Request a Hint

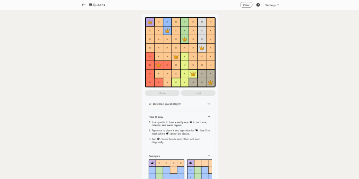(198, 93)
